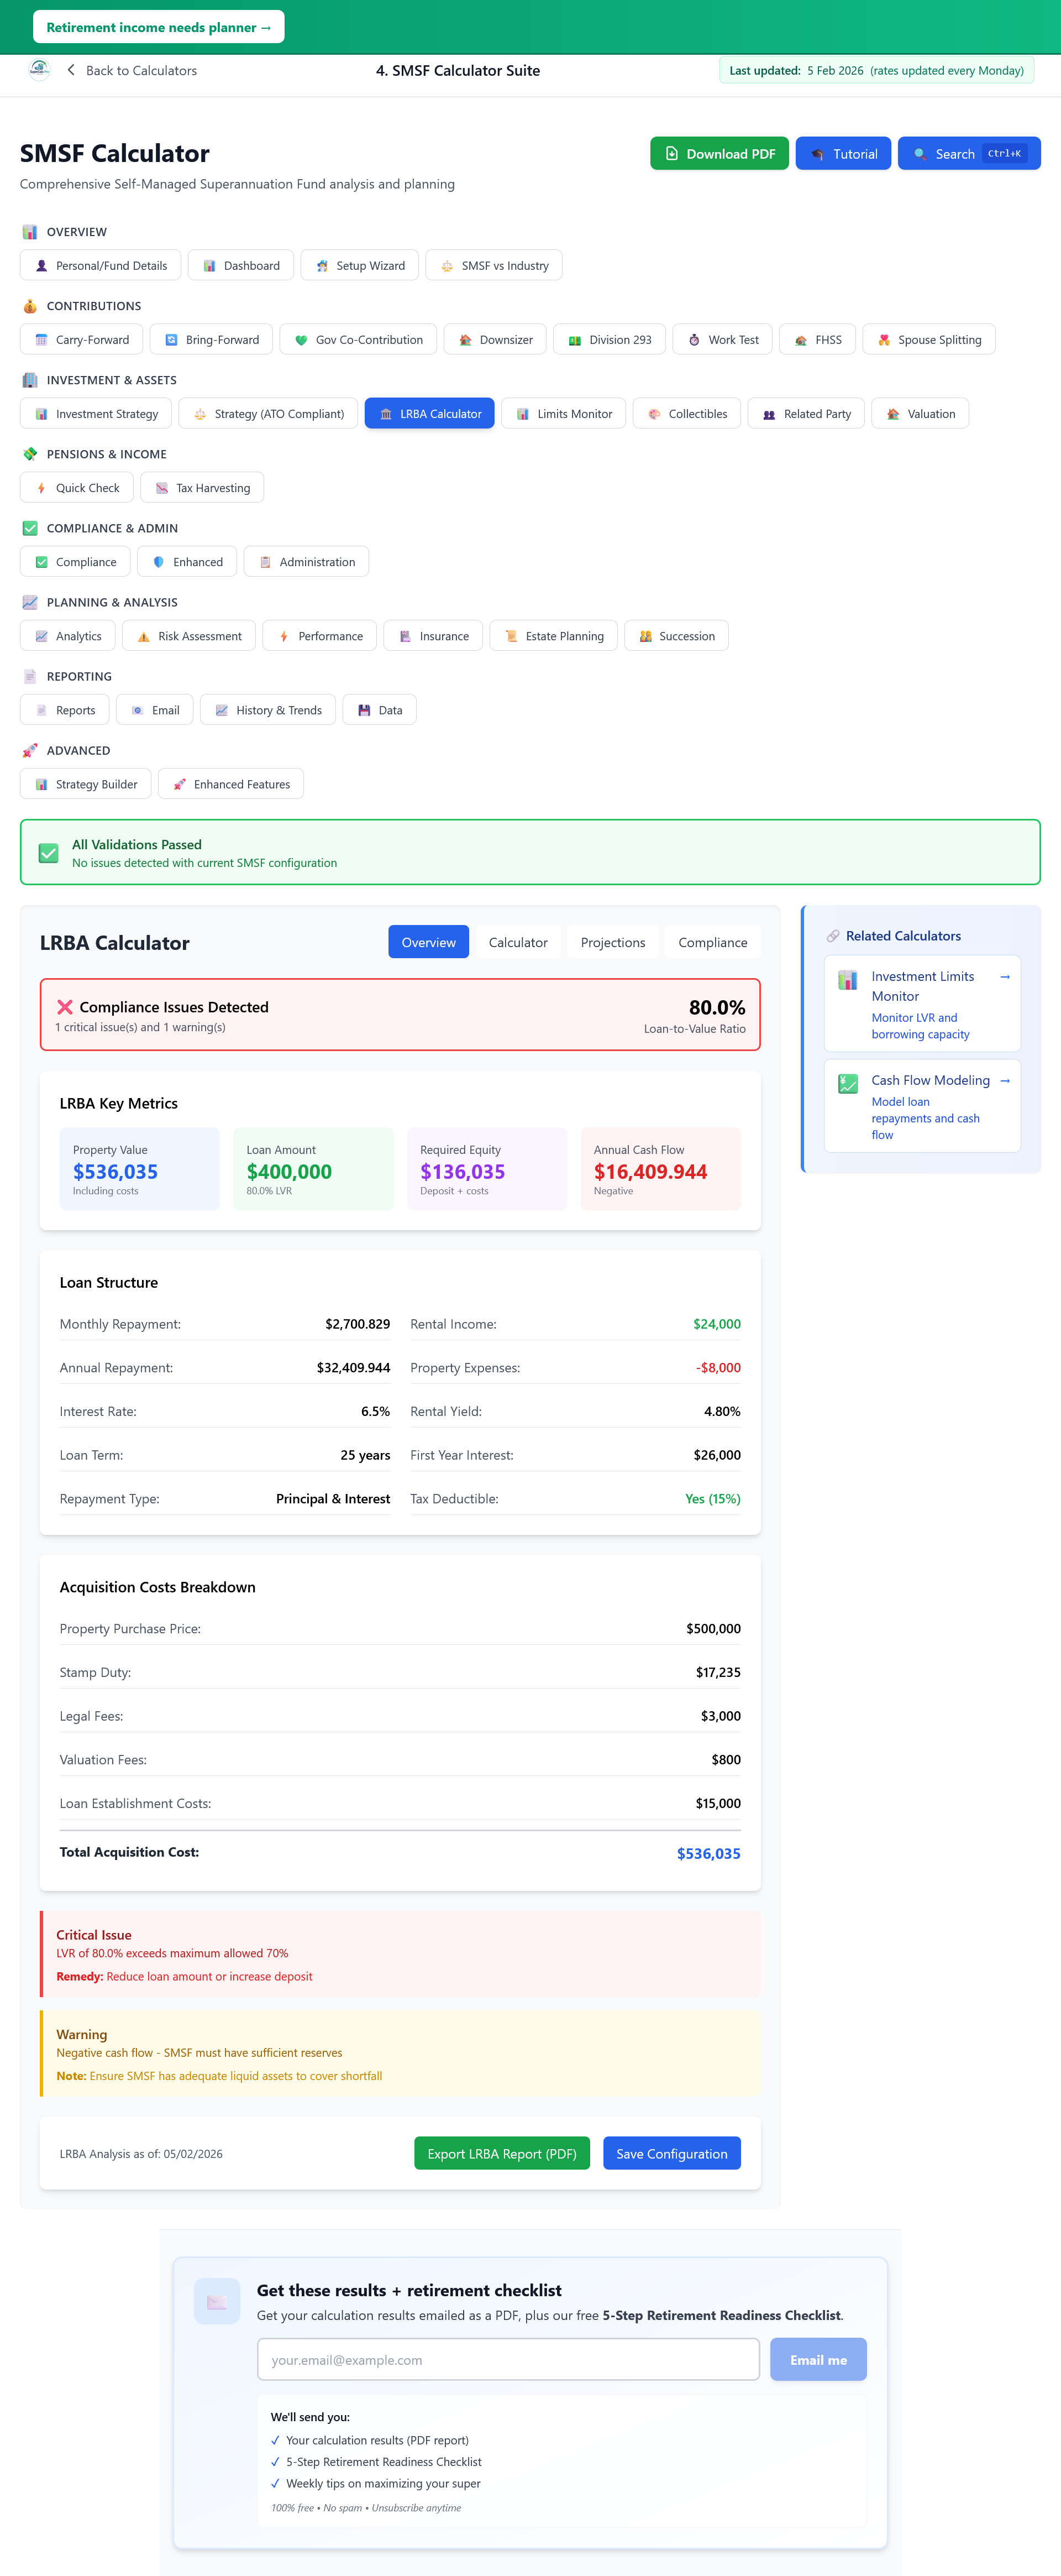
Task: Click the Save Configuration button
Action: pos(671,2153)
